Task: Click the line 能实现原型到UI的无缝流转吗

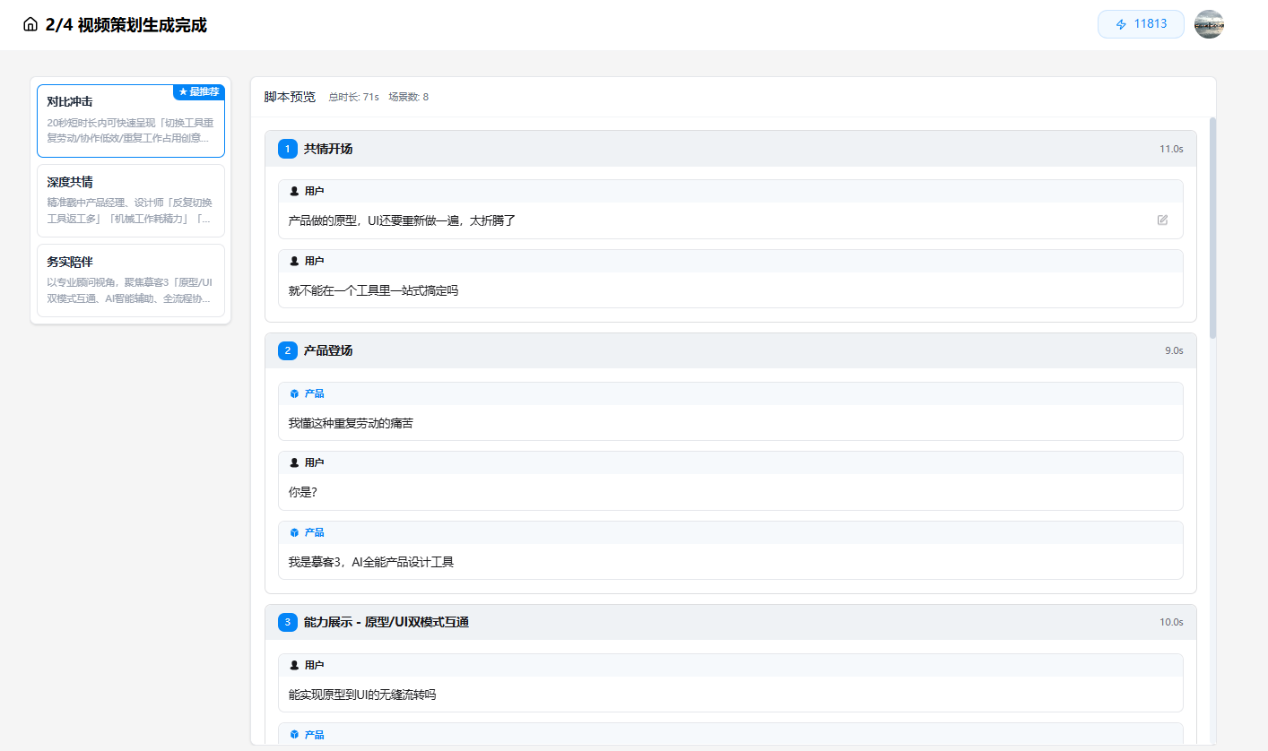Action: [x=362, y=695]
